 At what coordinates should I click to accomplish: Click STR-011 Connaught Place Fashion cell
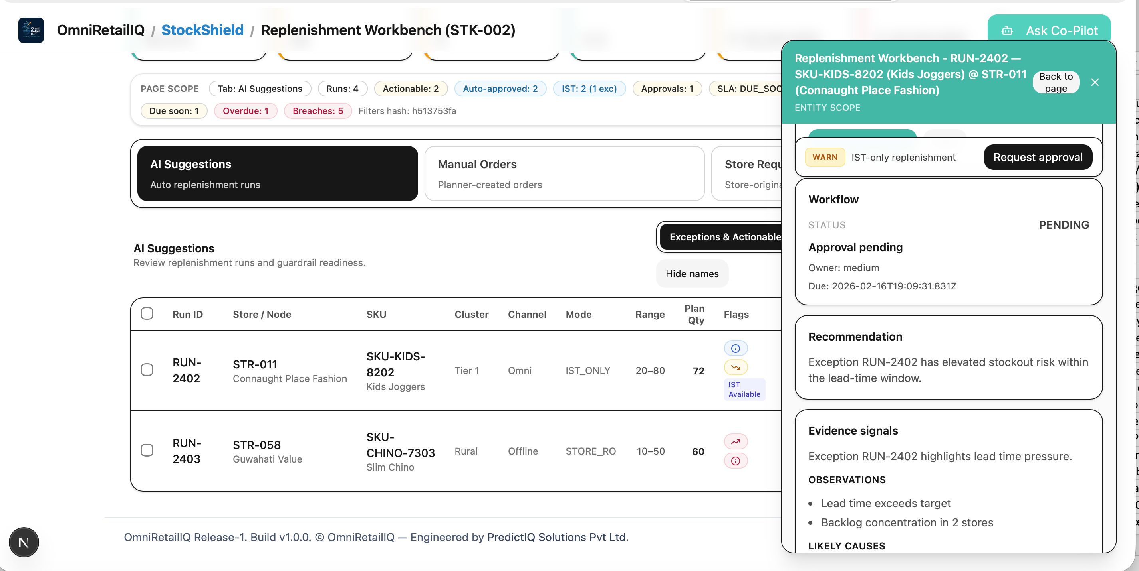290,370
